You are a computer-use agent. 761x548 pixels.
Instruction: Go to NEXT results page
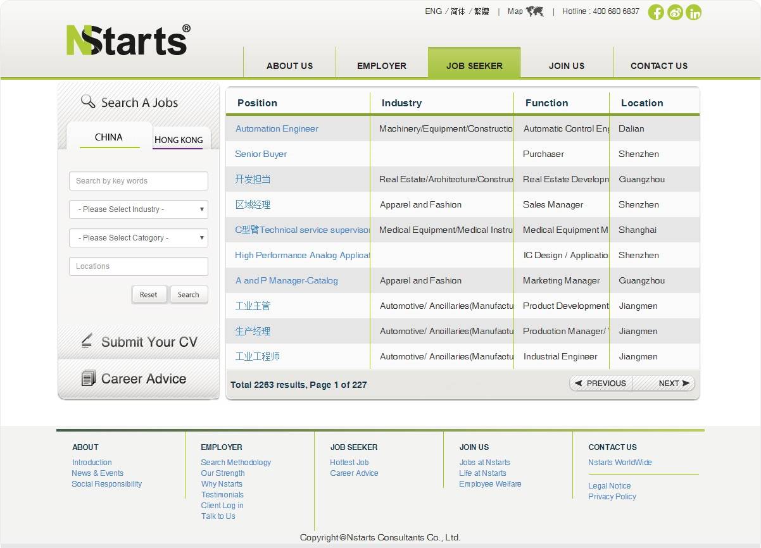(672, 383)
